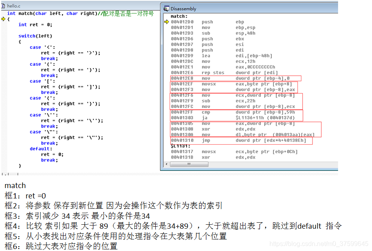This screenshot has height=251, width=372.
Task: Click the Chinese comment after match declaration
Action: pos(125,14)
